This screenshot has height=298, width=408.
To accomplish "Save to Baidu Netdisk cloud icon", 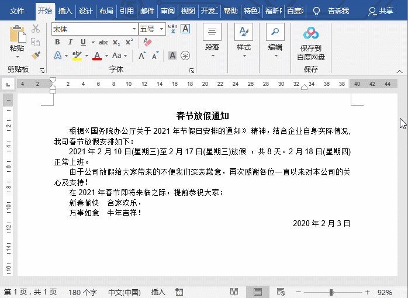I will coord(311,33).
